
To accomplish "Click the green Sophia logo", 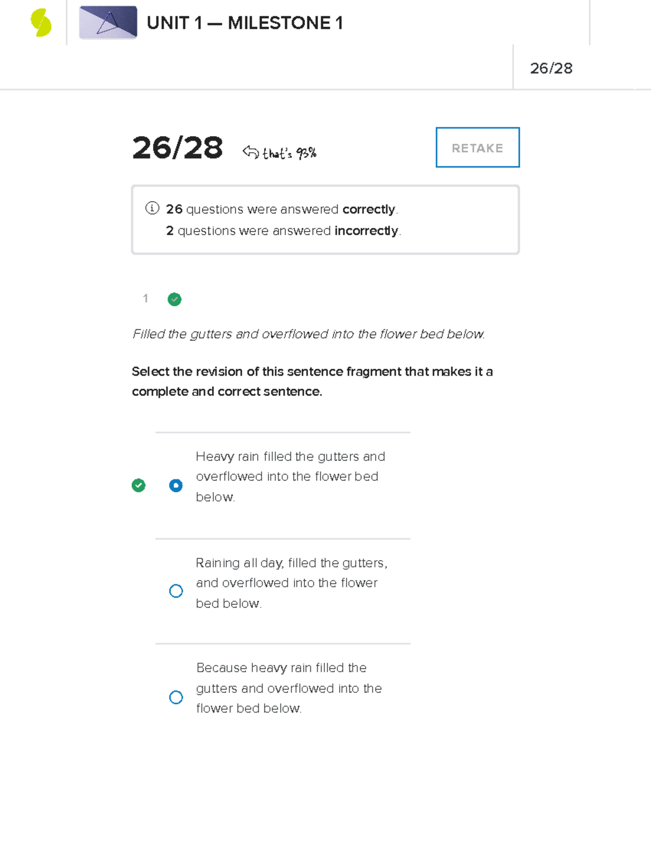I will [41, 23].
